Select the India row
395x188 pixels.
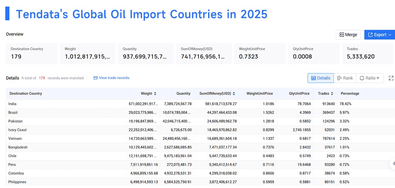pyautogui.click(x=200, y=104)
